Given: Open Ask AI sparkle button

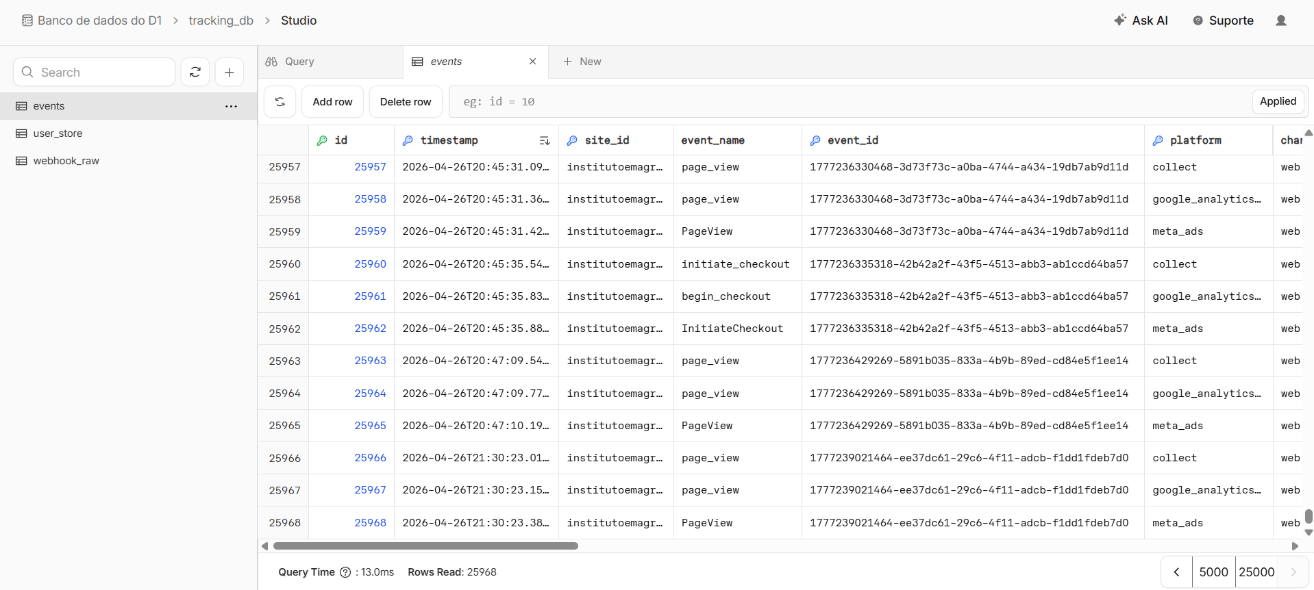Looking at the screenshot, I should pos(1141,21).
